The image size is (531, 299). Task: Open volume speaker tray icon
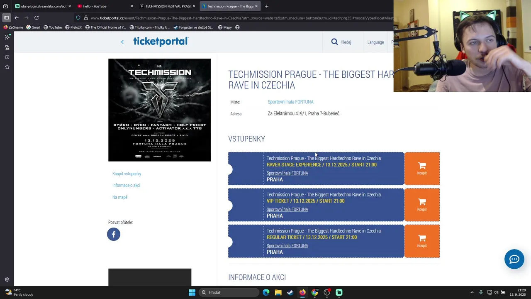[496, 292]
